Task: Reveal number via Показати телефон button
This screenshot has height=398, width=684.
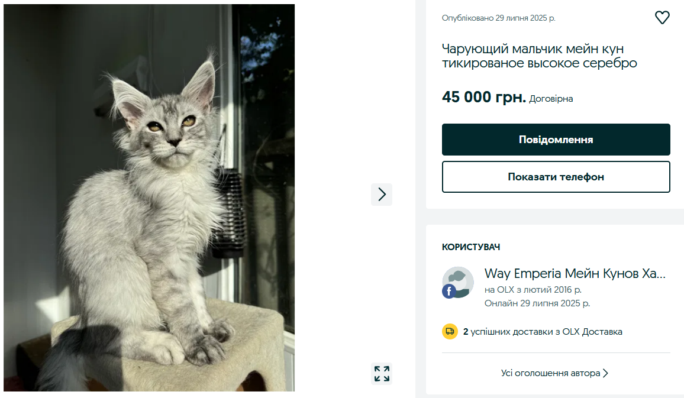Action: (556, 176)
